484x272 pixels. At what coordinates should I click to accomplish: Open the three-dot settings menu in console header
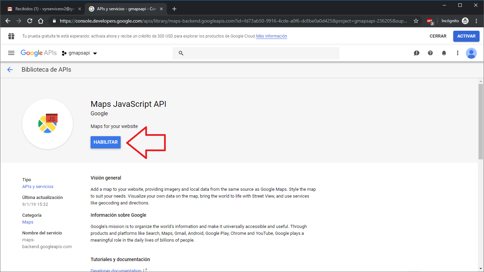click(x=458, y=53)
